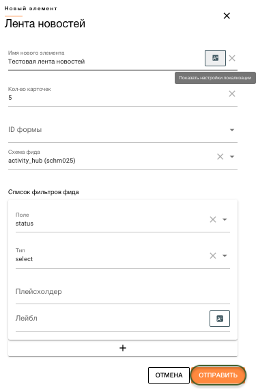Clear the feed schema selection
The height and width of the screenshot is (389, 258).
[220, 157]
